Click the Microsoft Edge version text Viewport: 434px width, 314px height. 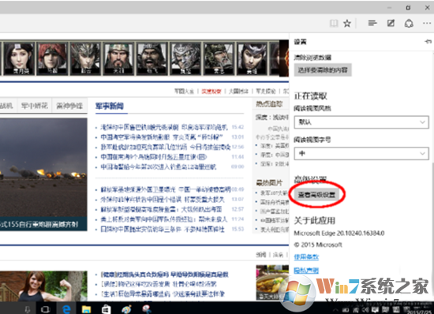[x=339, y=234]
